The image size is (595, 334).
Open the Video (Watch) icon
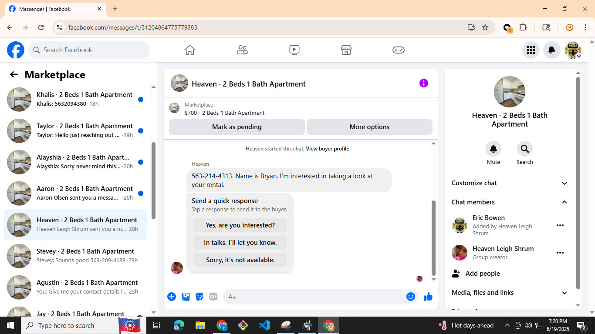coord(294,50)
